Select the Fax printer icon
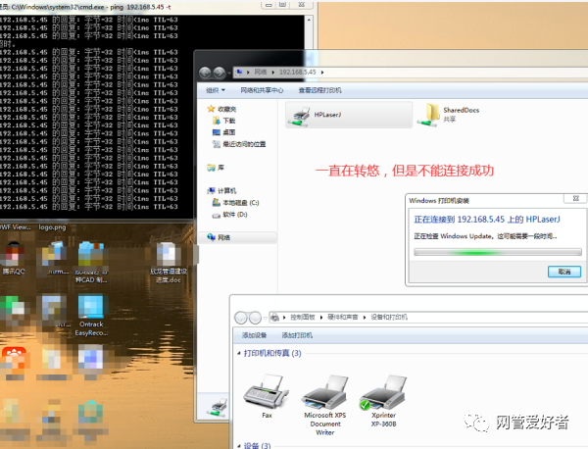This screenshot has height=449, width=588. pyautogui.click(x=267, y=396)
